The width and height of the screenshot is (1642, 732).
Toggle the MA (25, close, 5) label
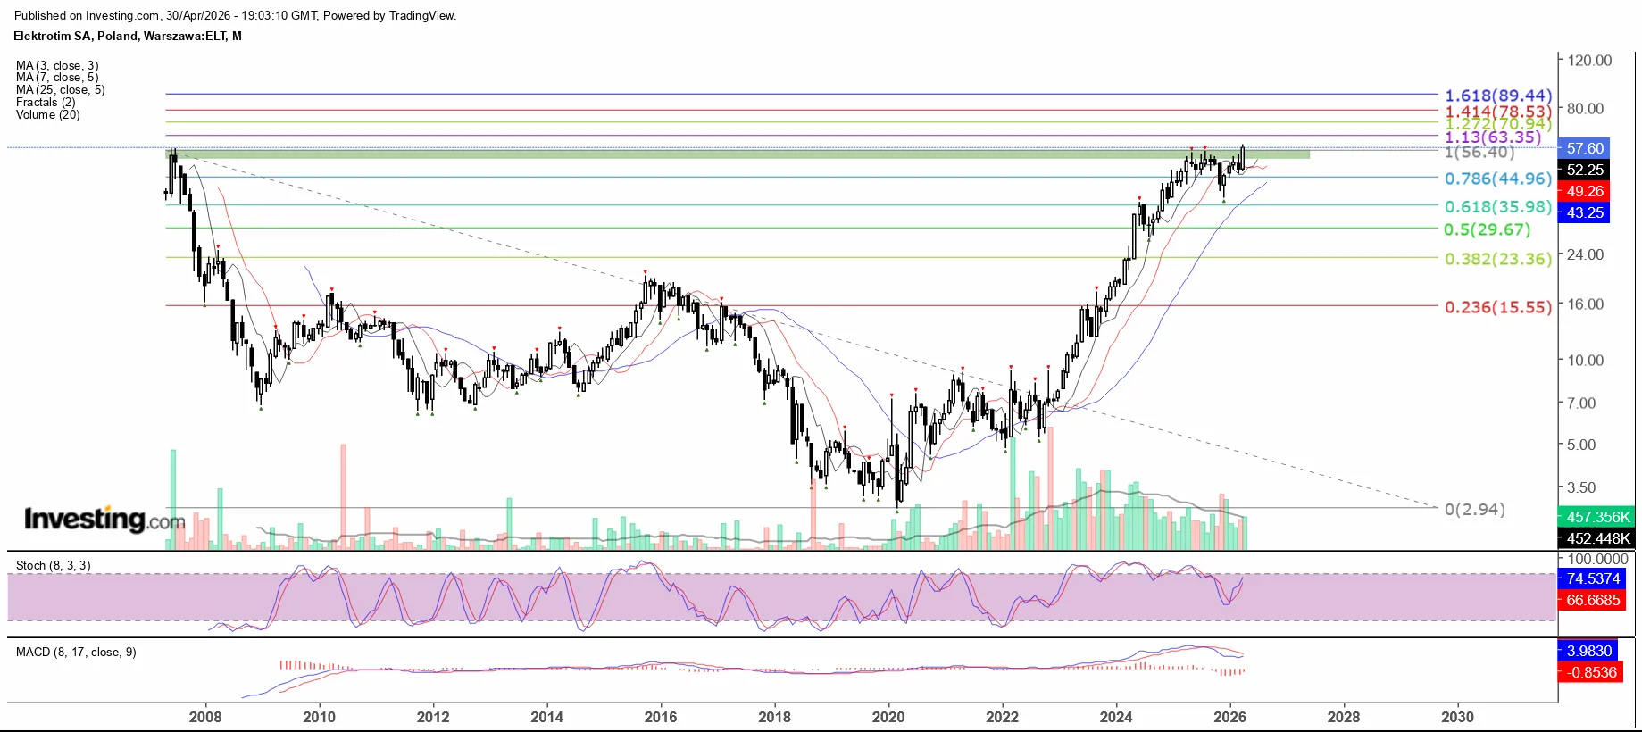coord(60,90)
